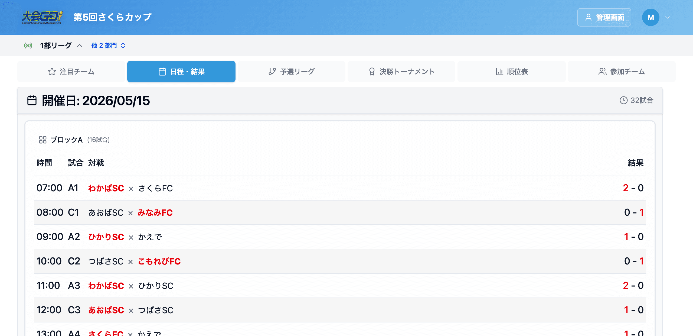Screen dimensions: 693x336
Task: Click みなみFC in match C1
Action: [155, 212]
